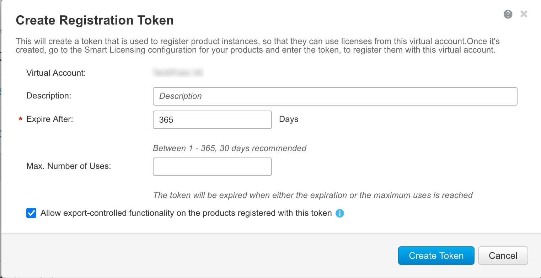Click the blue info icon beside export-controlled option
Viewport: 541px width, 278px height.
(x=340, y=213)
